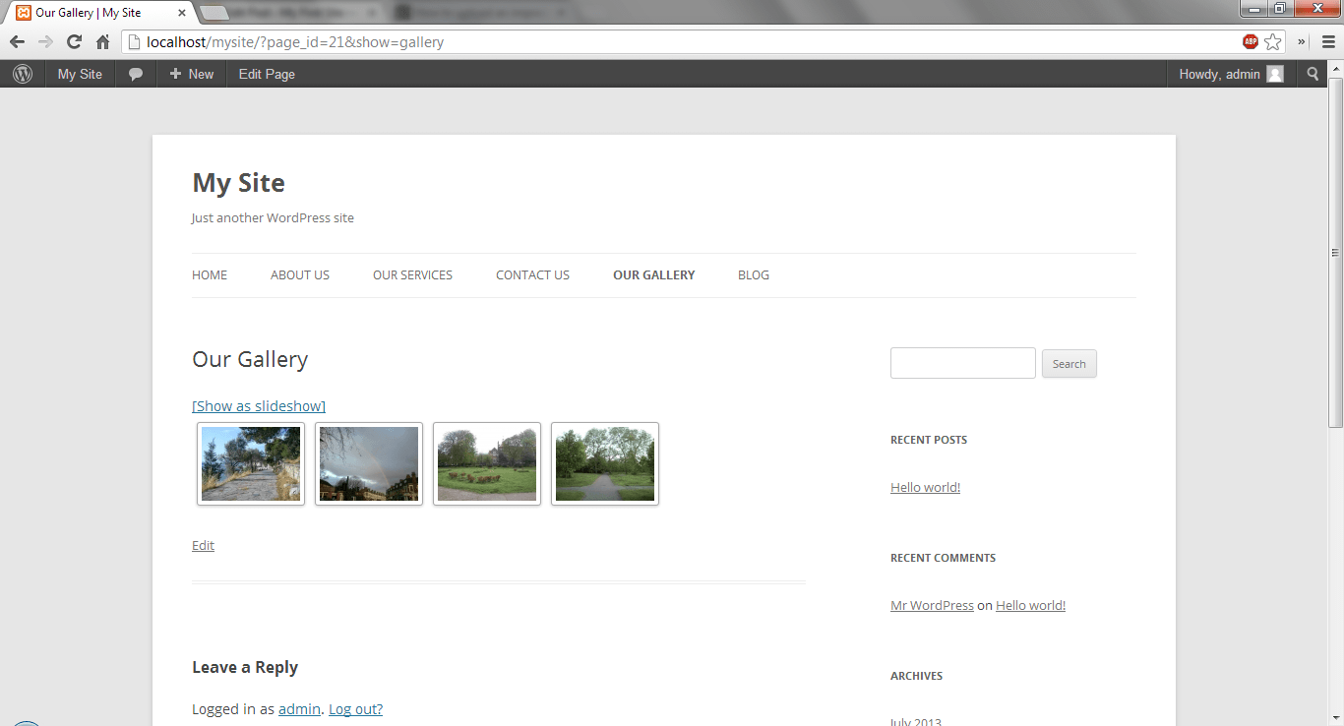This screenshot has height=726, width=1344.
Task: Go to the BLOG menu item
Action: click(754, 275)
